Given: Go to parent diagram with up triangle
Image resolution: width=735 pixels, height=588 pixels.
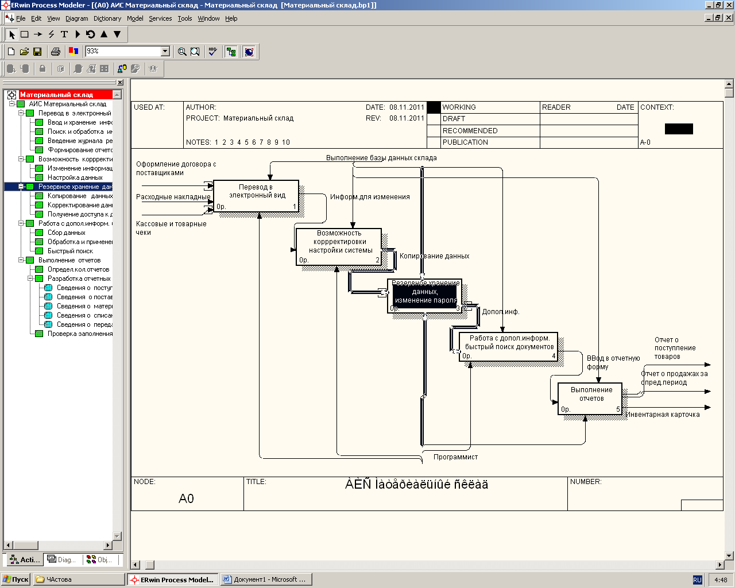Looking at the screenshot, I should click(x=104, y=34).
